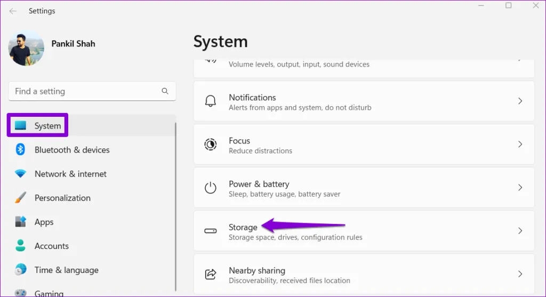Click the profile picture thumbnail

pos(26,48)
